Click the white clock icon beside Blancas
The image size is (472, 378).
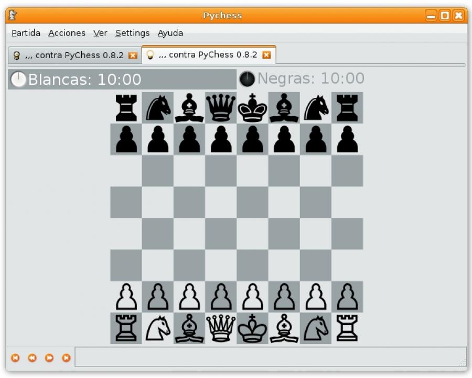(x=17, y=79)
